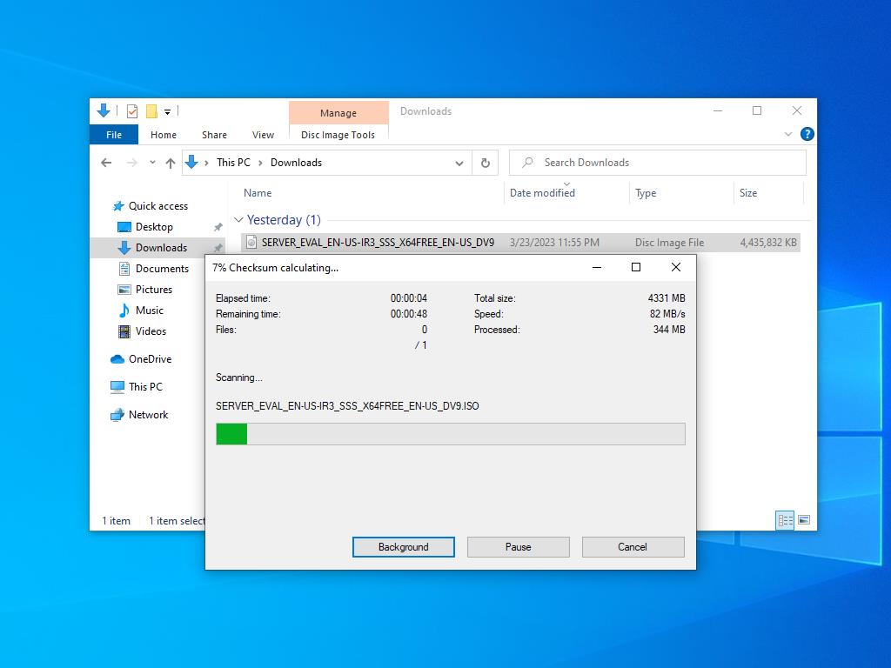The width and height of the screenshot is (891, 668).
Task: Send checksum calculation to Background
Action: pos(404,547)
